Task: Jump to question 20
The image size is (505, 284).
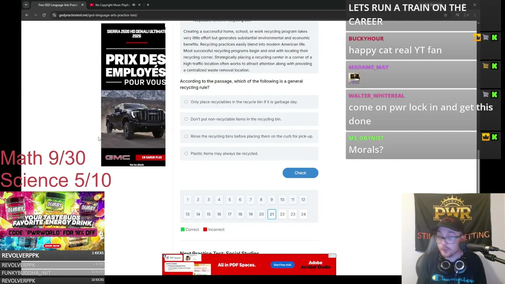Action: click(x=261, y=214)
